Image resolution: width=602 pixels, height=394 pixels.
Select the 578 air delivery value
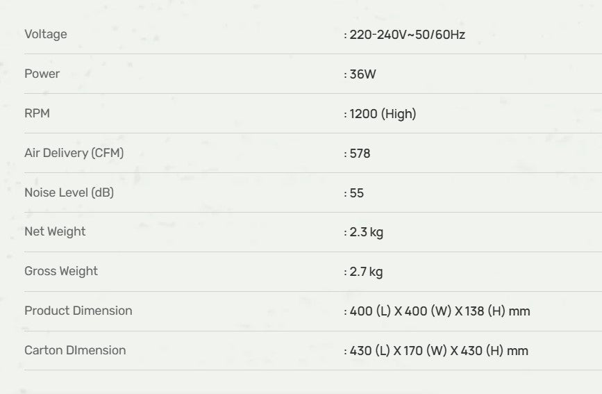click(x=360, y=153)
